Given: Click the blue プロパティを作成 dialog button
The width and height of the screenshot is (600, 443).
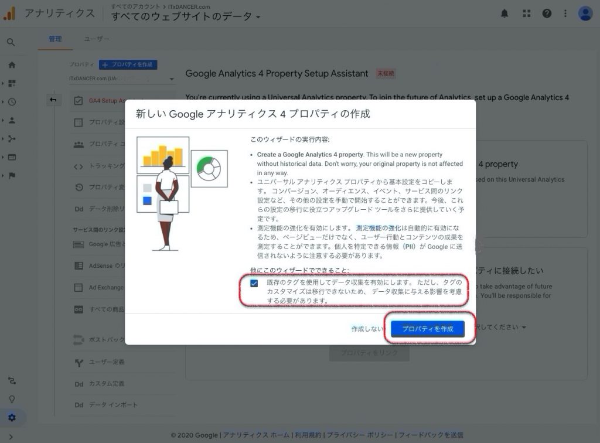Looking at the screenshot, I should pyautogui.click(x=428, y=329).
